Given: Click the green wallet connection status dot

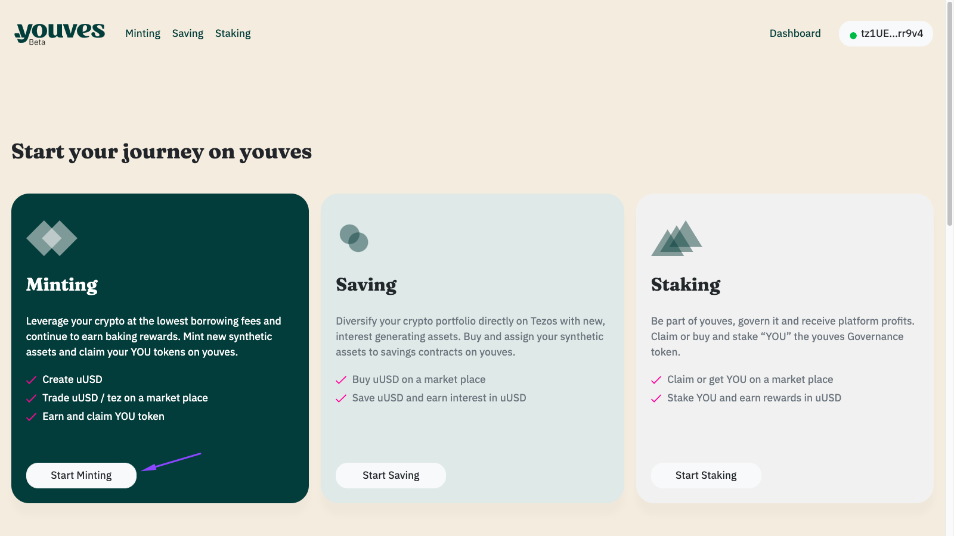Looking at the screenshot, I should click(x=853, y=35).
